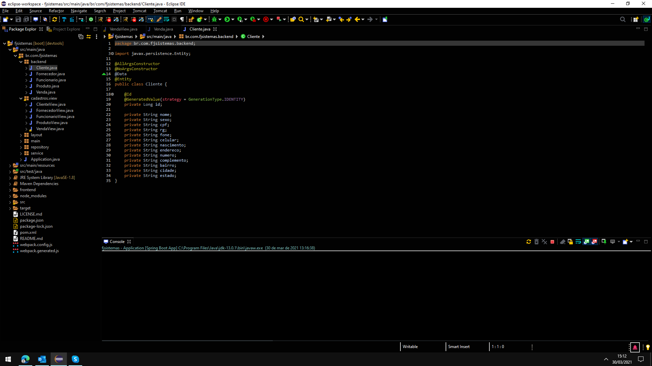Open pom.xml from the project tree
The height and width of the screenshot is (366, 652).
(28, 232)
